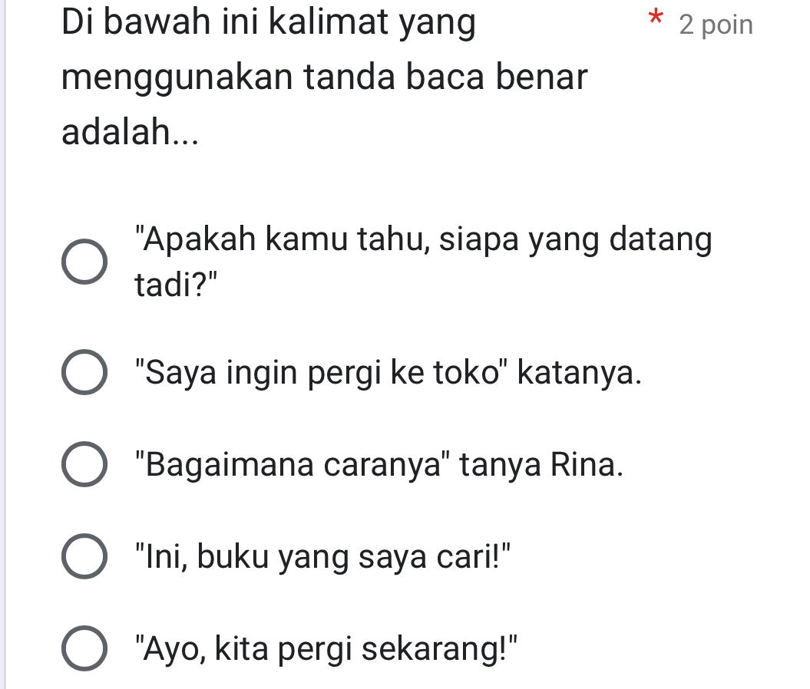Image resolution: width=810 pixels, height=689 pixels.
Task: Click the answer text of the fourth option
Action: click(322, 556)
